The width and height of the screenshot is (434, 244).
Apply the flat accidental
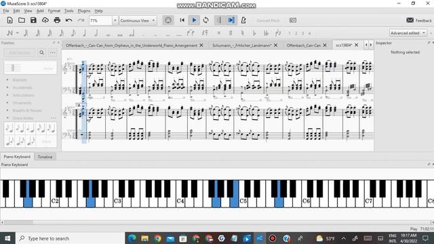click(254, 33)
